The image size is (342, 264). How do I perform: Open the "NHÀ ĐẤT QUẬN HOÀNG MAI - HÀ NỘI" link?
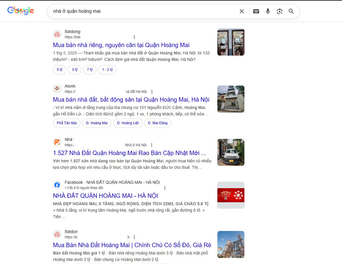(107, 195)
